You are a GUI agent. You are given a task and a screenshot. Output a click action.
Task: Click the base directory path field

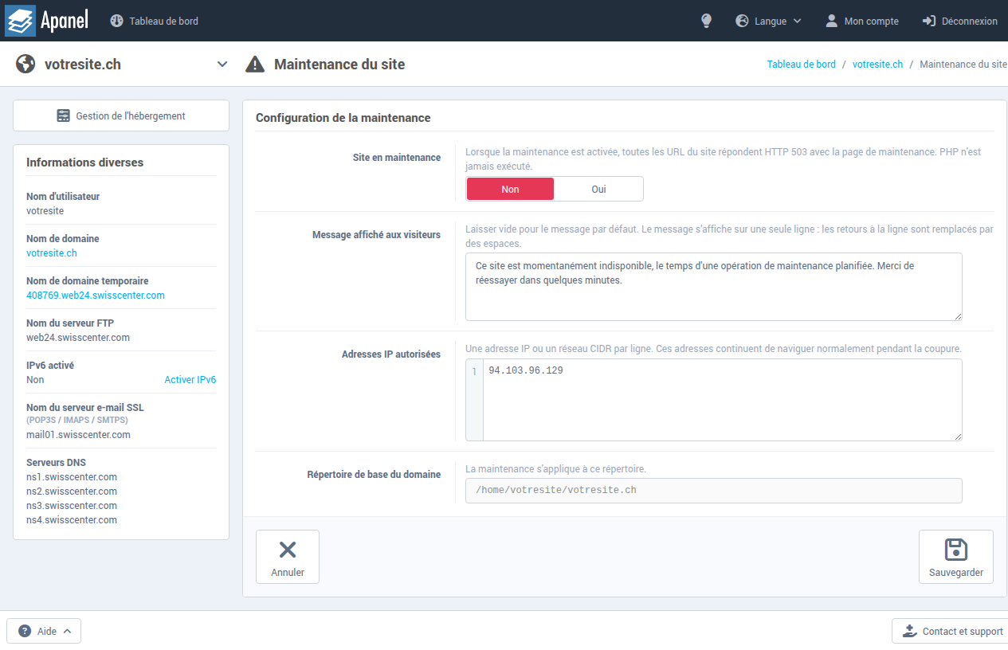click(x=713, y=491)
